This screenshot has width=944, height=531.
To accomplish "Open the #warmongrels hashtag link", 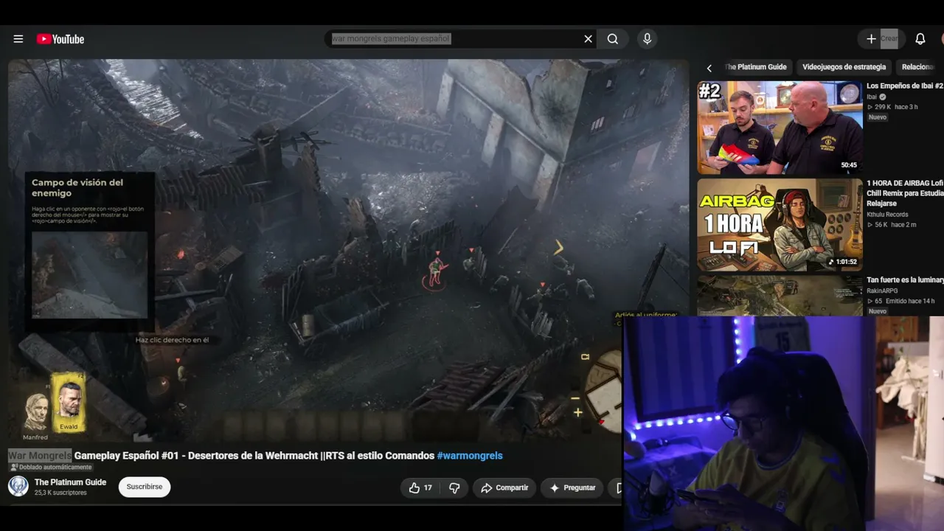I will [470, 456].
